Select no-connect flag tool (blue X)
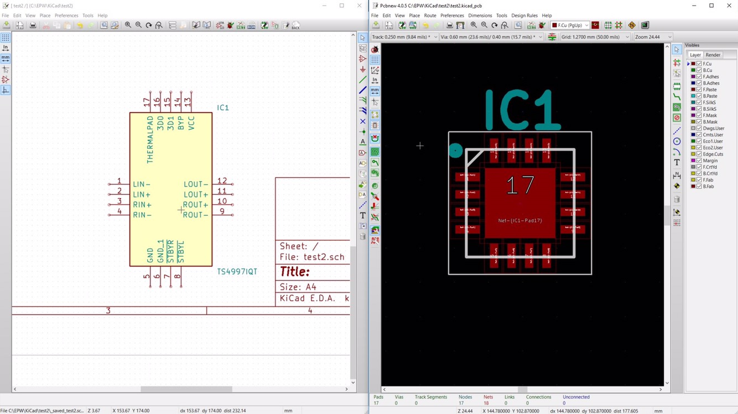Viewport: 738px width, 414px height. (363, 121)
